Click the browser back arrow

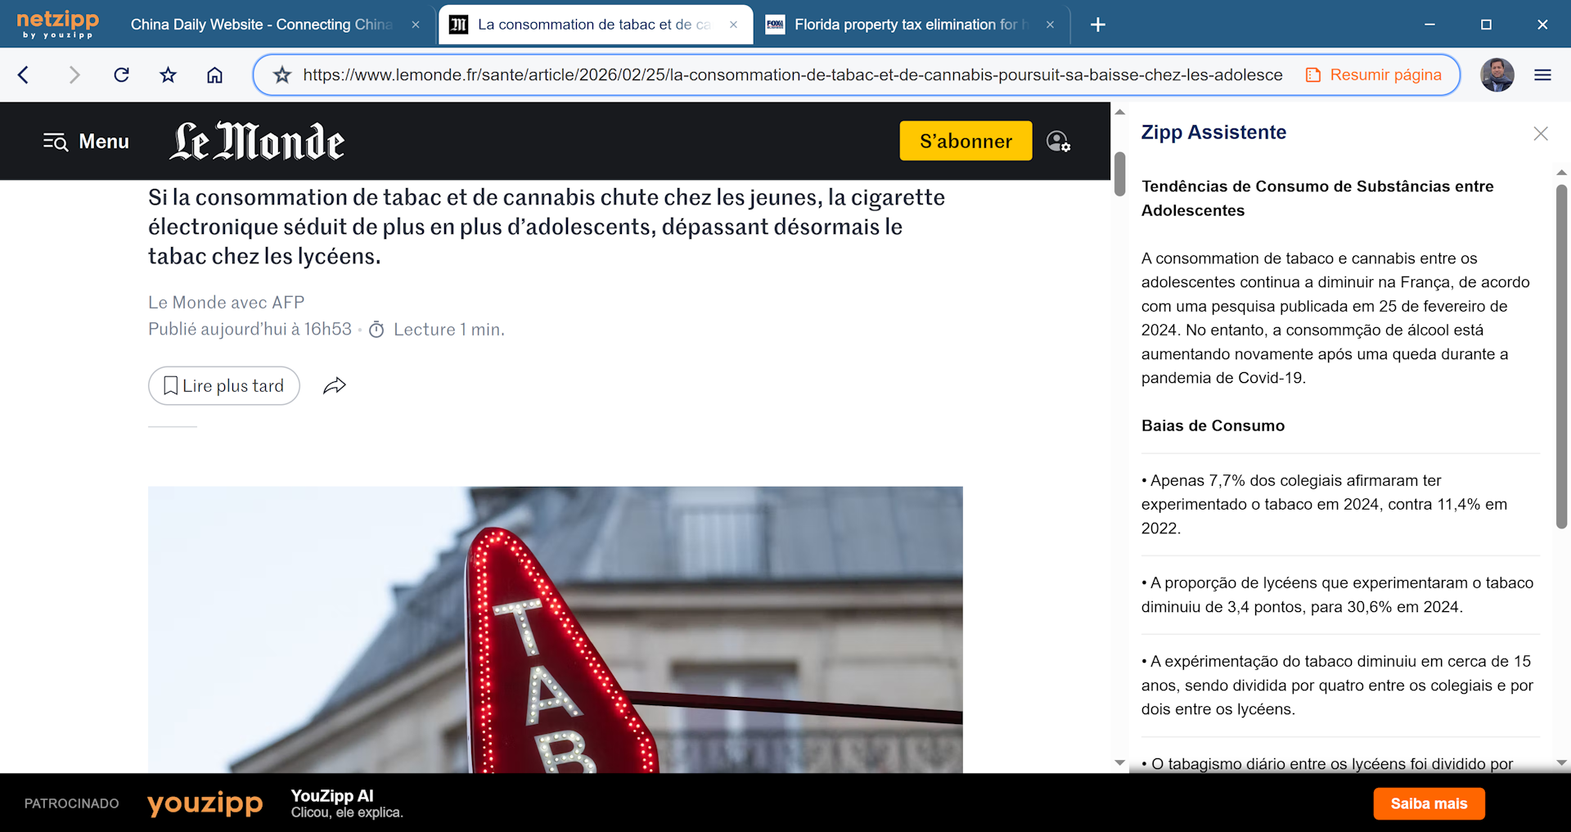[x=24, y=75]
